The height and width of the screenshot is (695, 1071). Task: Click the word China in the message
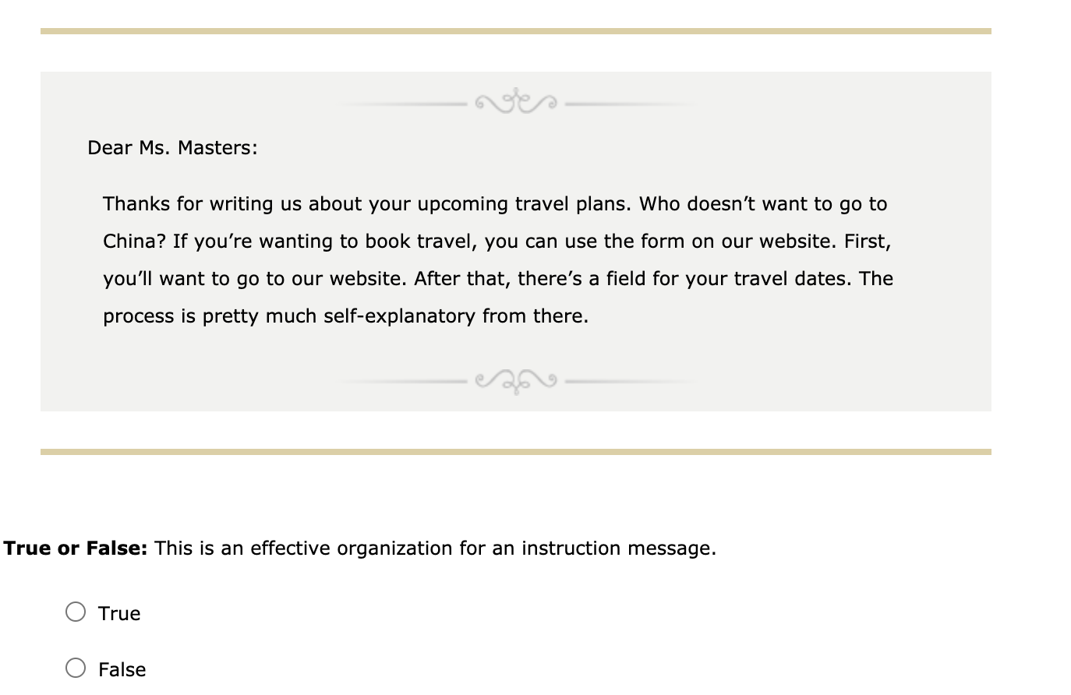click(131, 242)
